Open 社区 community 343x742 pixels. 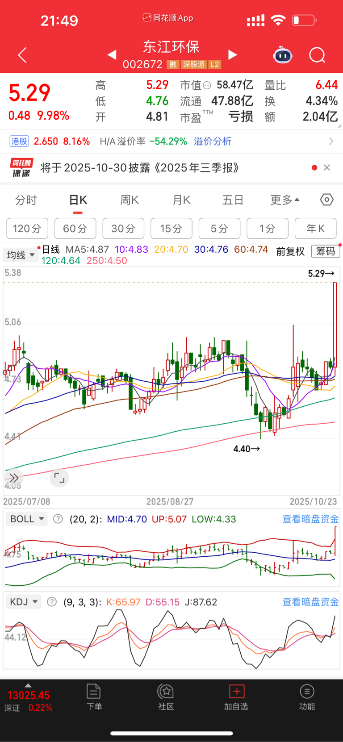pos(166,696)
